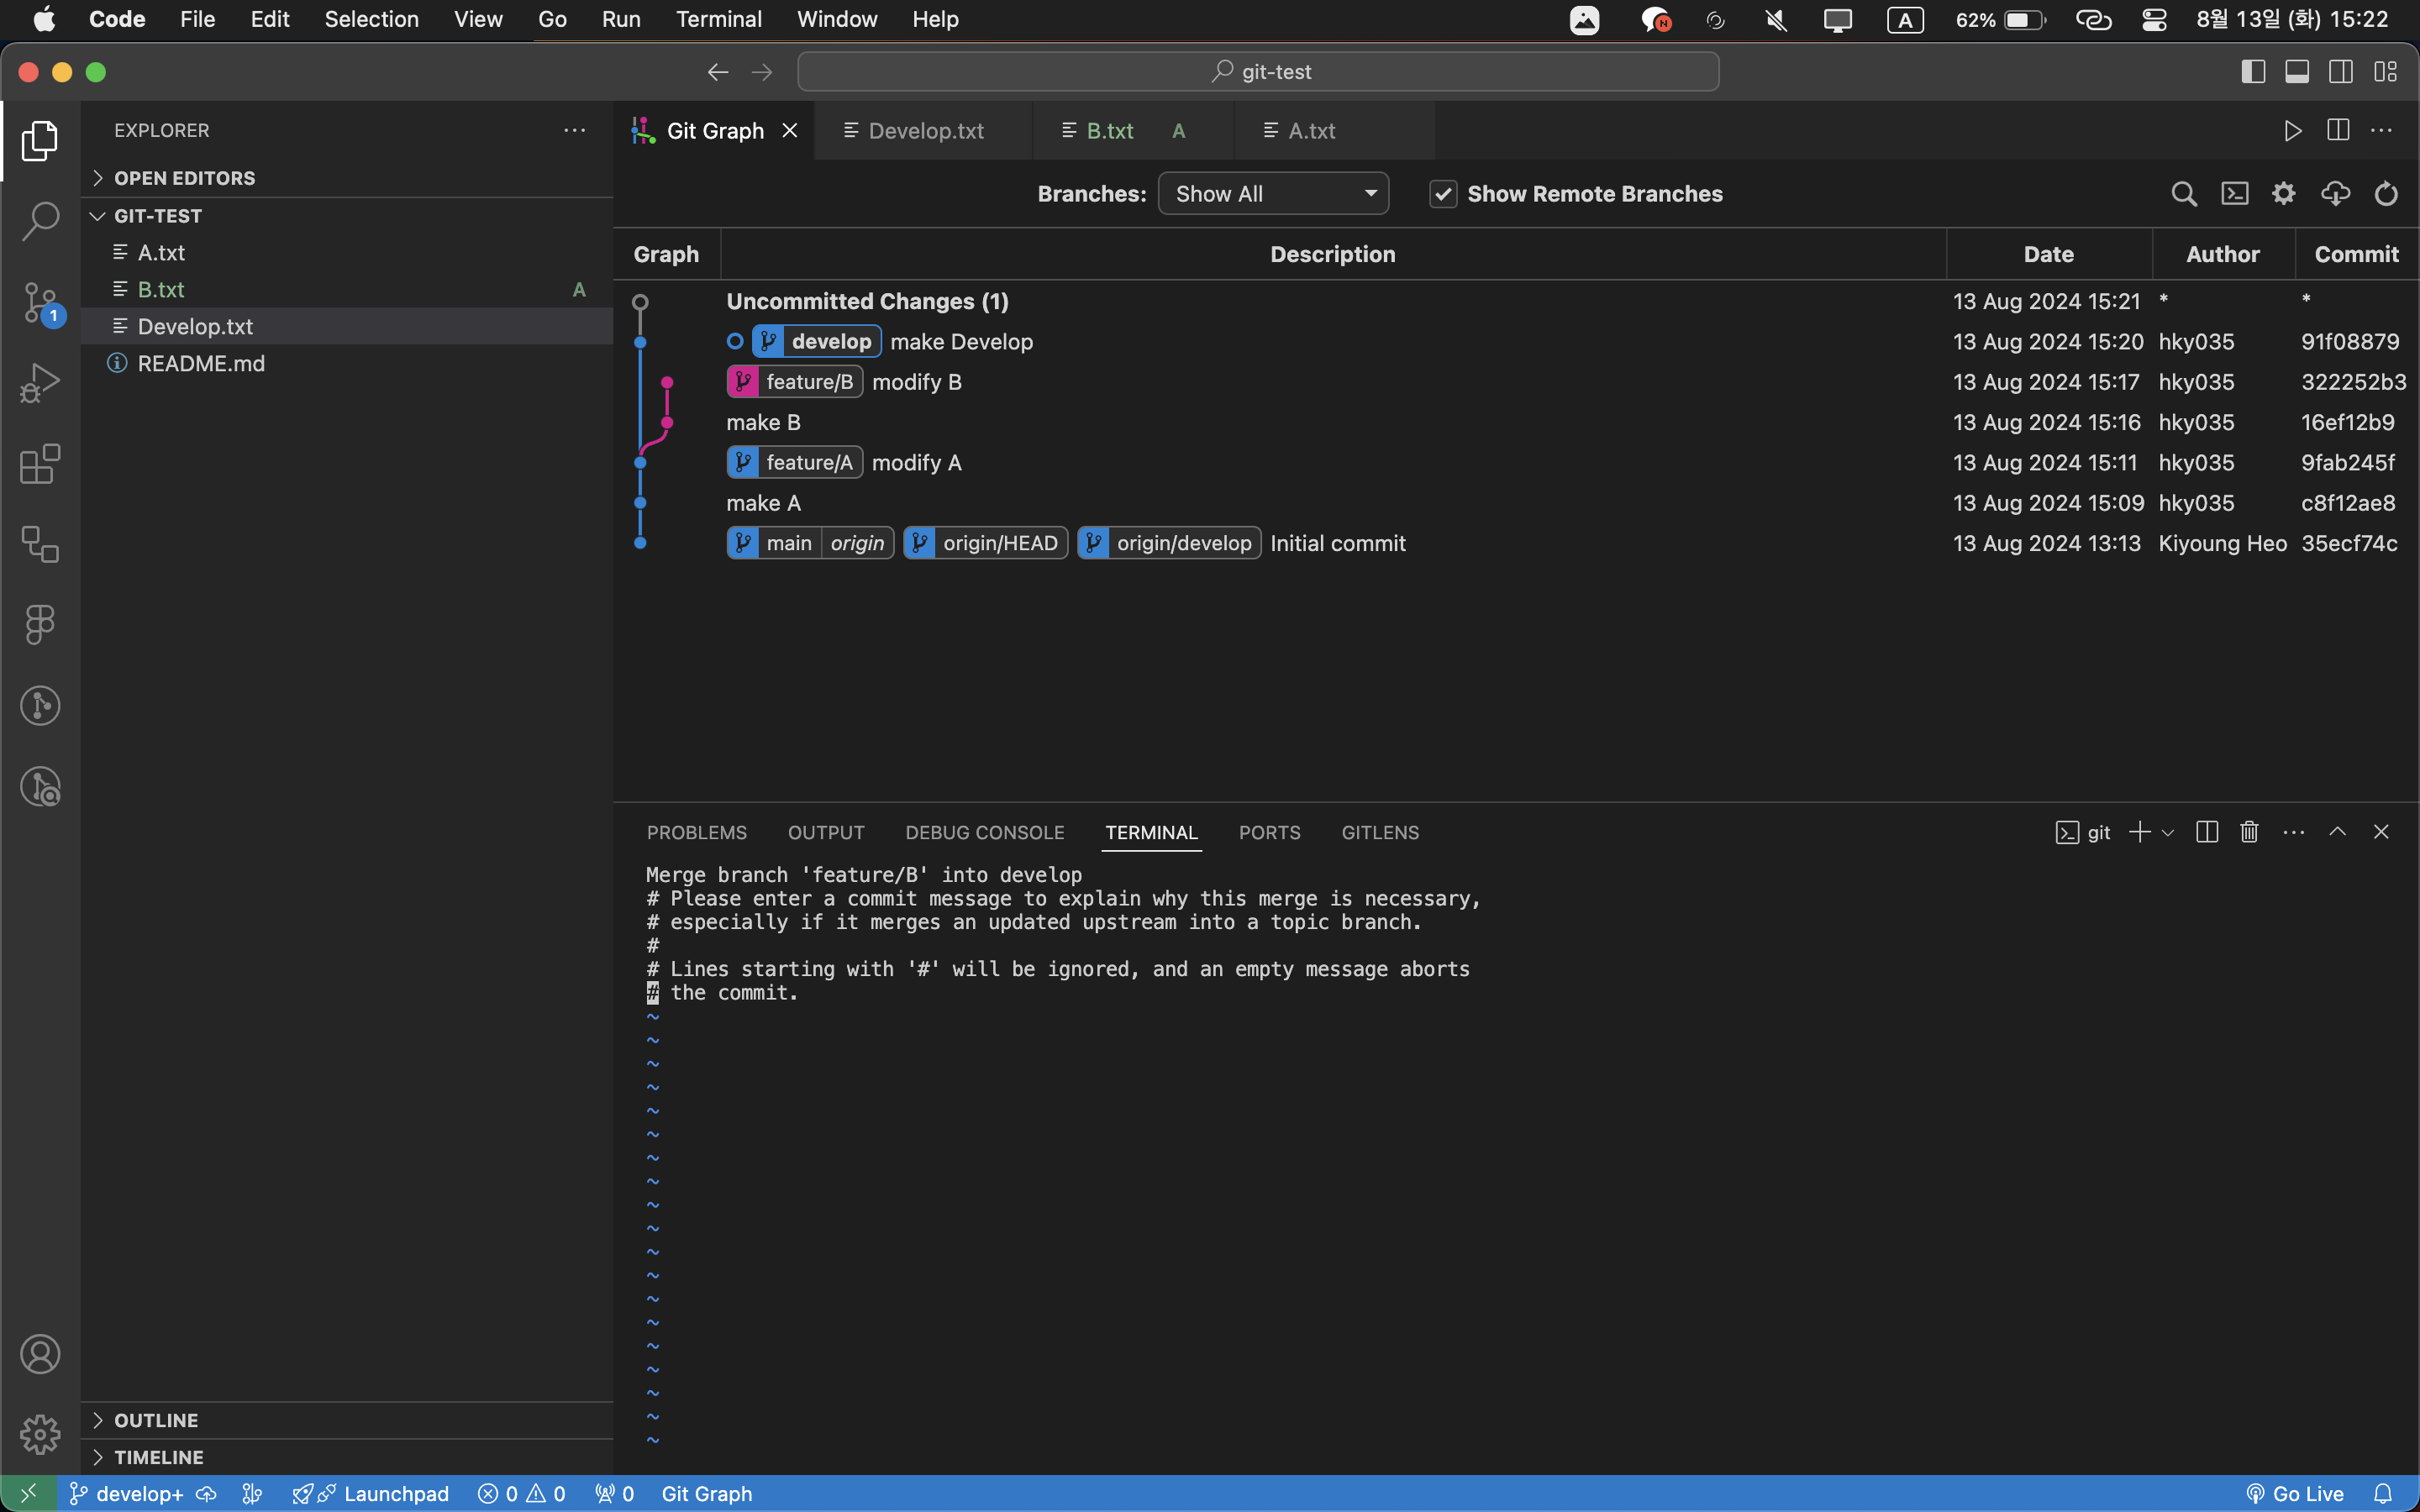Screen dimensions: 2420x1512
Task: Open notifications bell in status bar
Action: pos(2383,1494)
